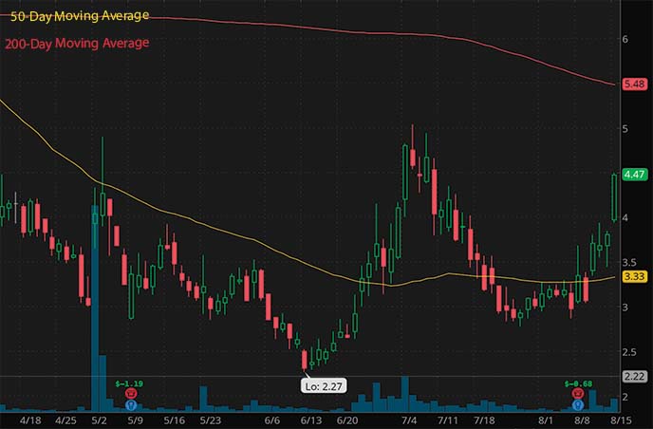
Task: Click the 7/11 date label
Action: [448, 420]
